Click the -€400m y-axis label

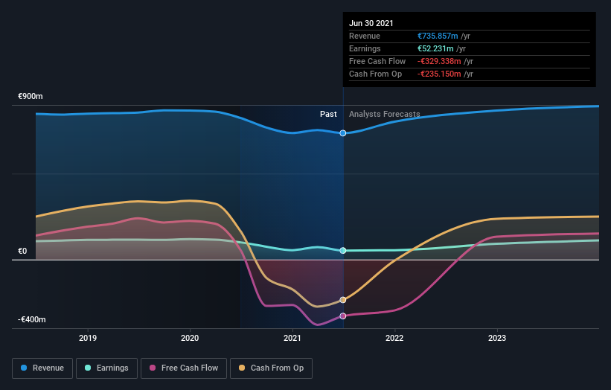click(31, 320)
